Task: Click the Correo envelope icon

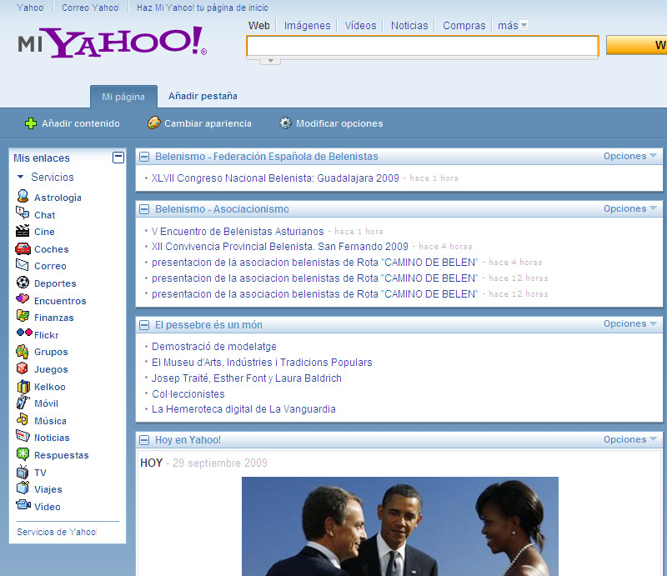Action: coord(23,265)
